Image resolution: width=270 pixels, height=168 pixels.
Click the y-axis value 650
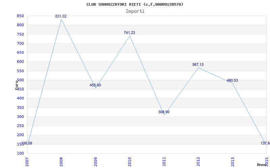click(x=20, y=53)
